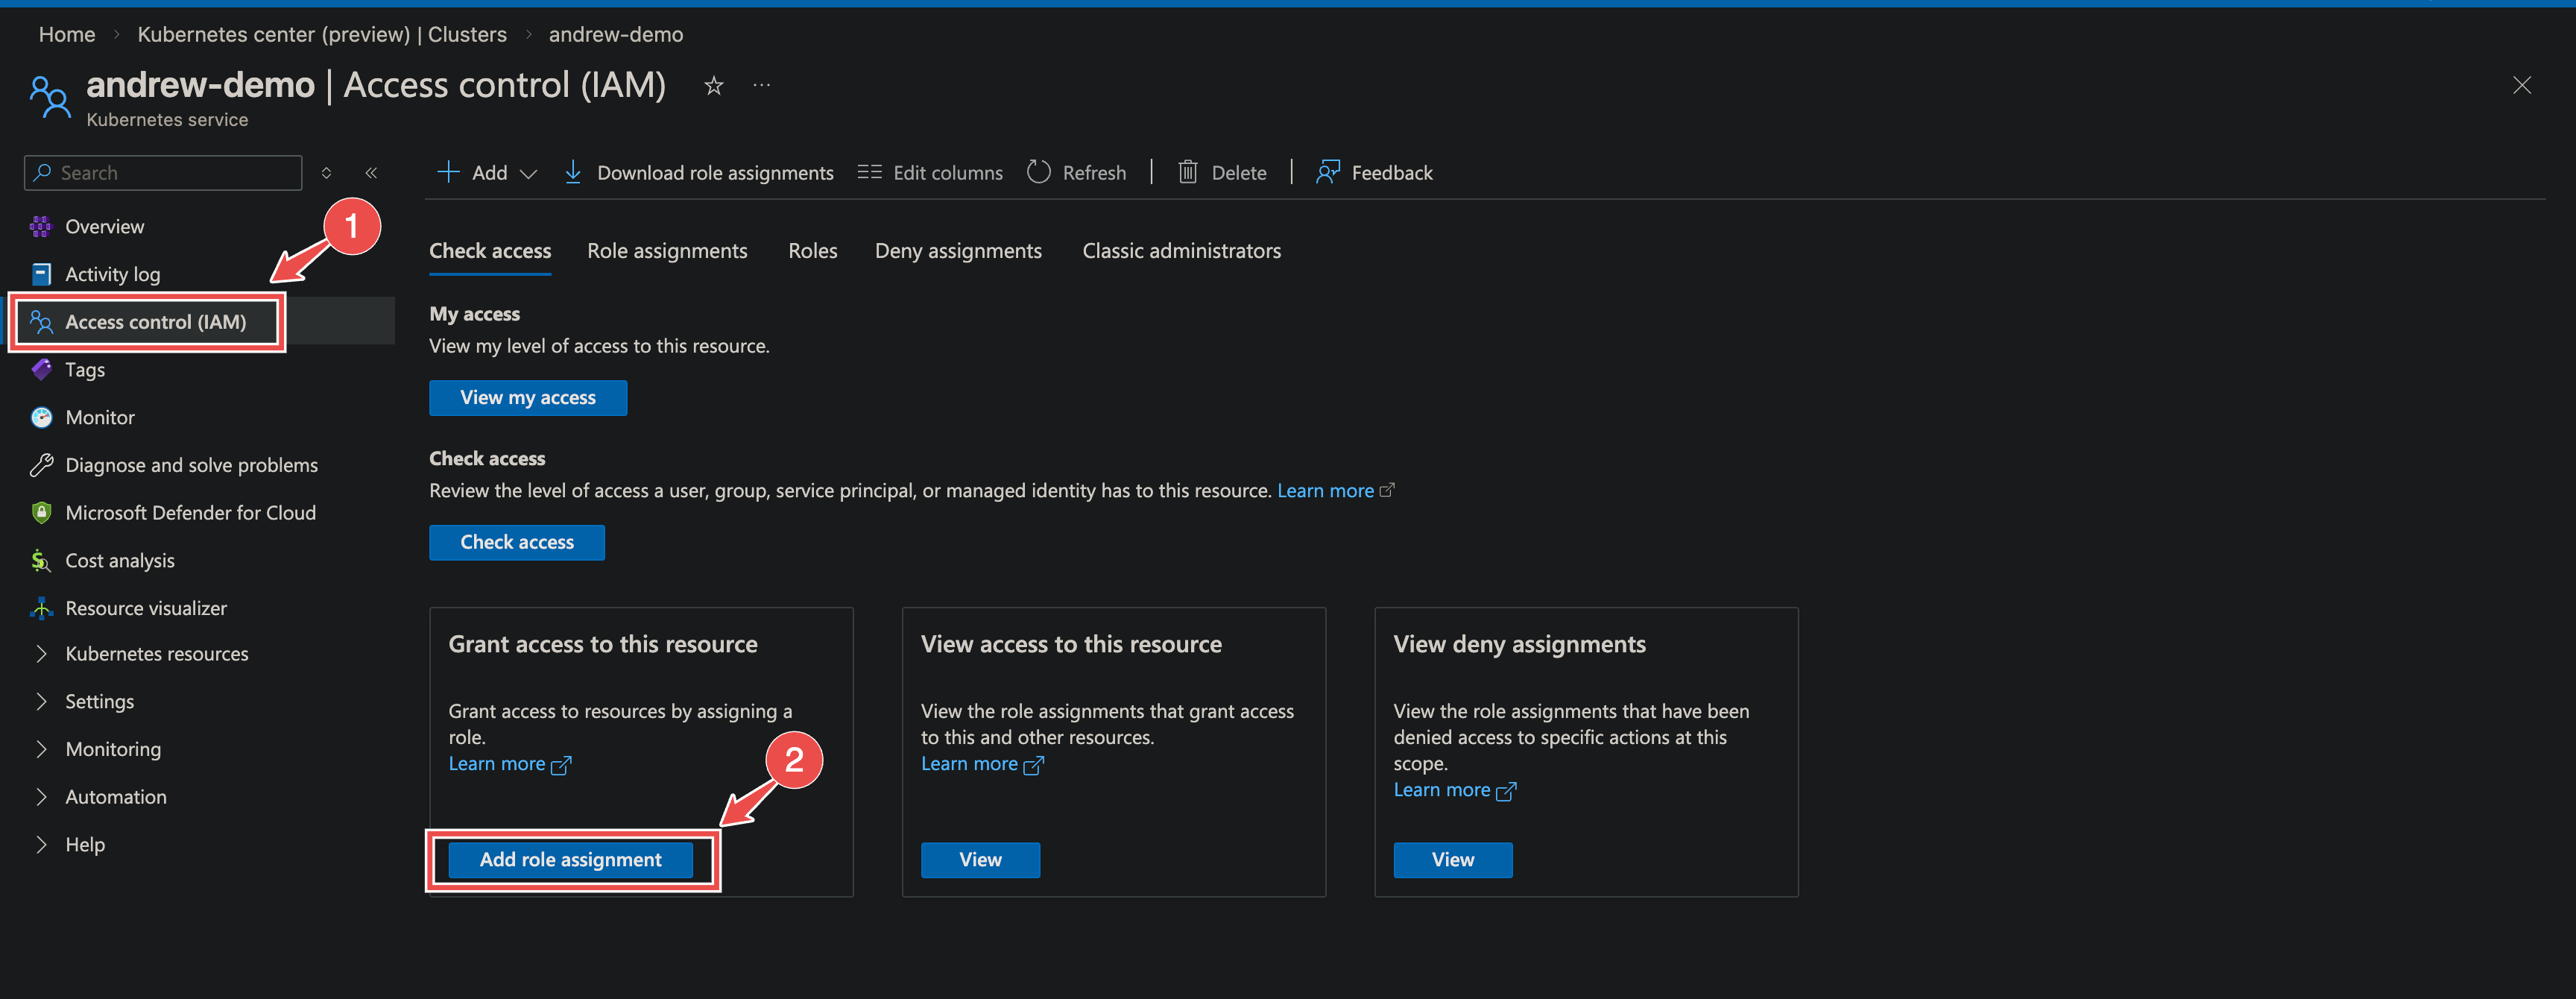This screenshot has width=2576, height=999.
Task: Click the andrew-demo breadcrumb
Action: pyautogui.click(x=616, y=35)
